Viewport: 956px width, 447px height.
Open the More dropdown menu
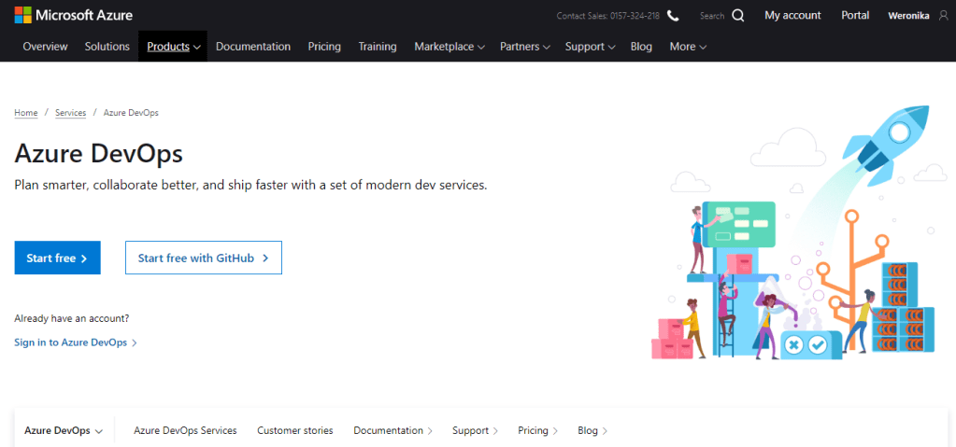[x=688, y=47]
